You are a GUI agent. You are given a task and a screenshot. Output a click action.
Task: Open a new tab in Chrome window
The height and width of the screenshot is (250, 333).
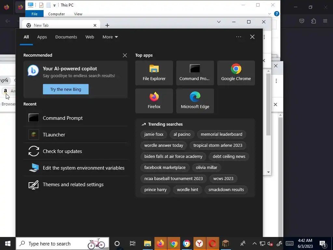107,25
